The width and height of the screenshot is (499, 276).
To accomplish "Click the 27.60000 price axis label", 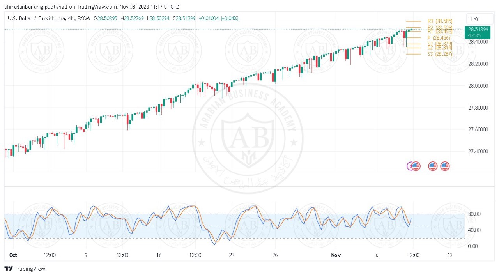I will point(478,129).
